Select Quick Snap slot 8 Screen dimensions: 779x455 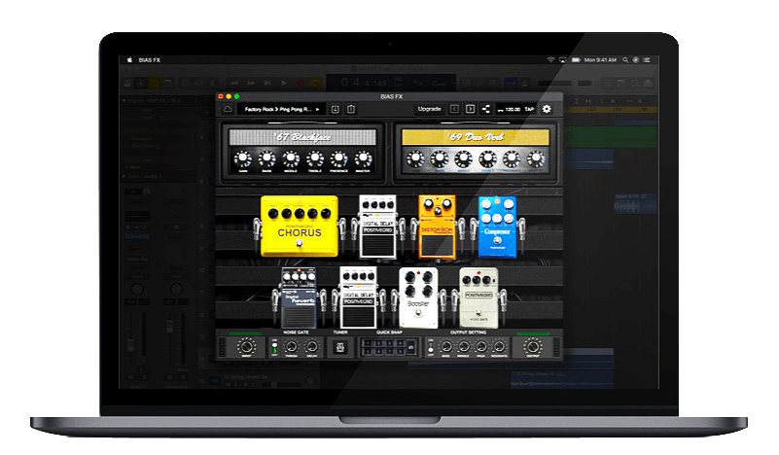point(399,351)
